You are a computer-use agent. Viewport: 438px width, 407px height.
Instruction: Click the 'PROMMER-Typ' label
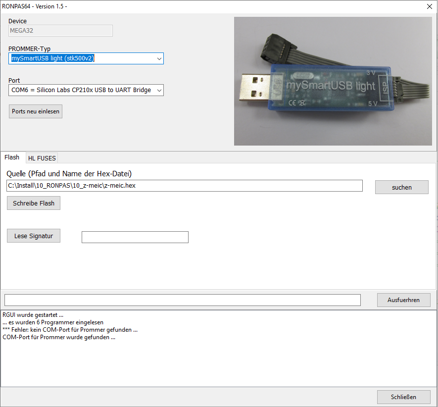click(29, 49)
